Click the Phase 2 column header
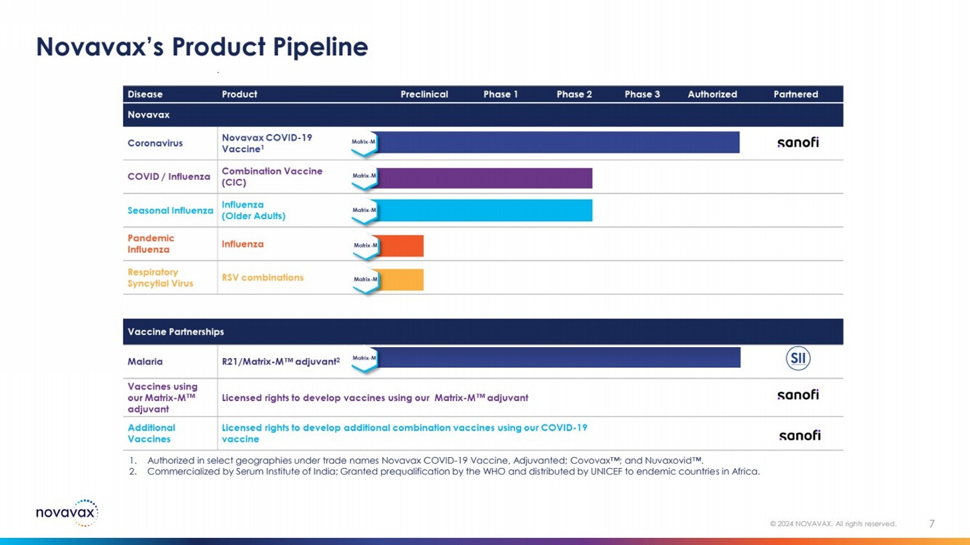Screen dimensions: 970x545 [574, 94]
